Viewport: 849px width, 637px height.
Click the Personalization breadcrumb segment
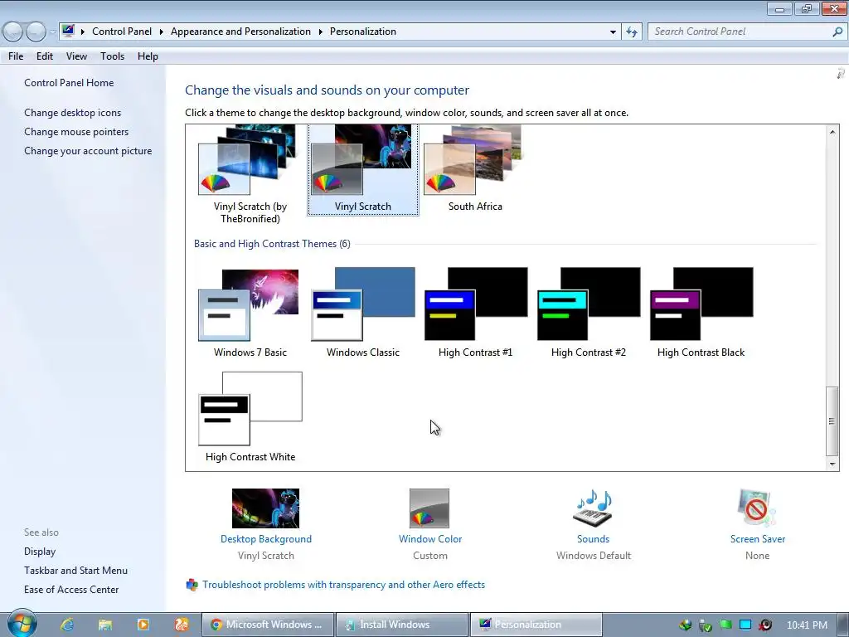(363, 32)
